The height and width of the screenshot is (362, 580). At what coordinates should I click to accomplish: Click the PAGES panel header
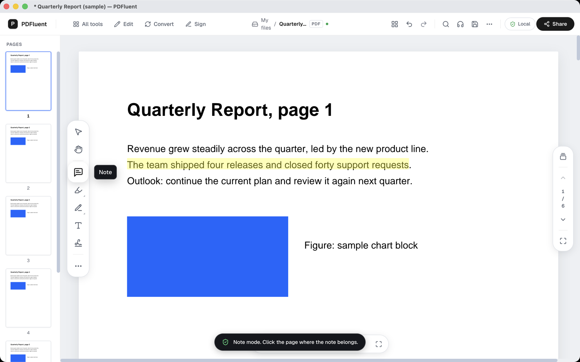click(14, 44)
